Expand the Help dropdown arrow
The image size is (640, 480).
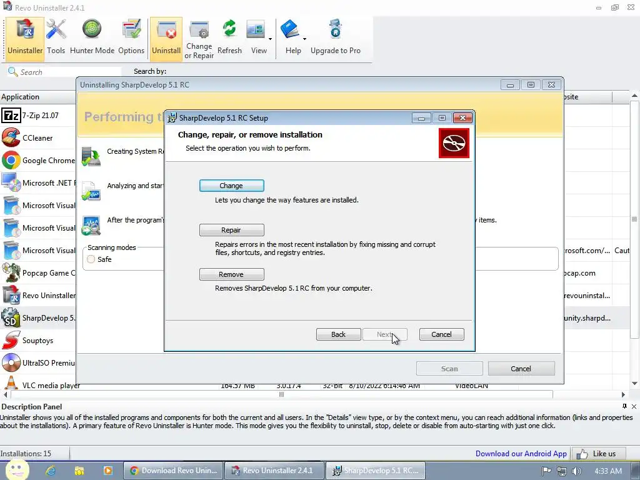tap(304, 39)
